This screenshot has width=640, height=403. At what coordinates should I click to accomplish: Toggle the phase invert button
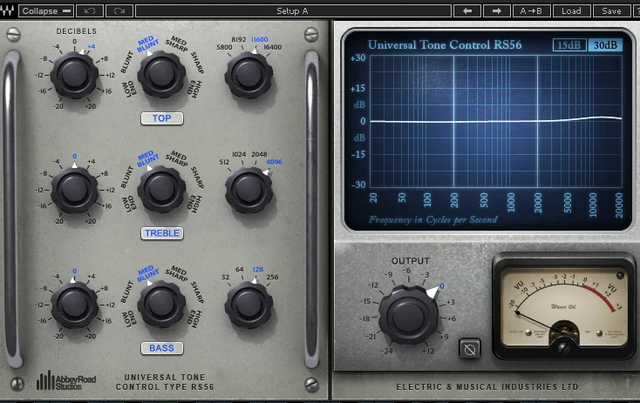coord(470,349)
